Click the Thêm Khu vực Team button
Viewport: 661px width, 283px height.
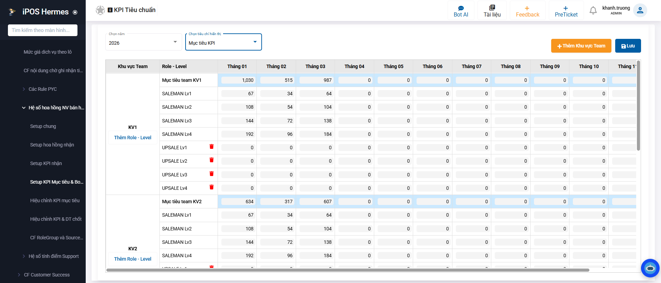(x=581, y=46)
